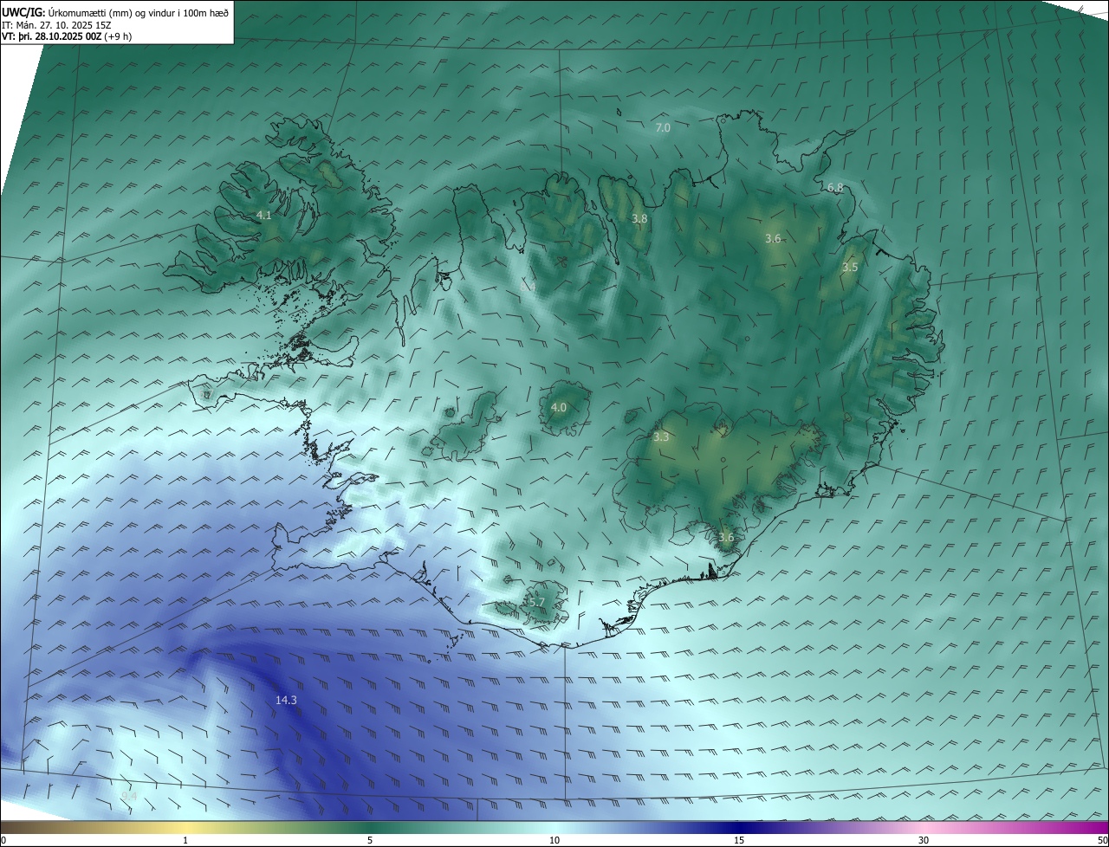Screen dimensions: 1109x847
Task: Select the 3.3 value label on the map
Action: [661, 437]
